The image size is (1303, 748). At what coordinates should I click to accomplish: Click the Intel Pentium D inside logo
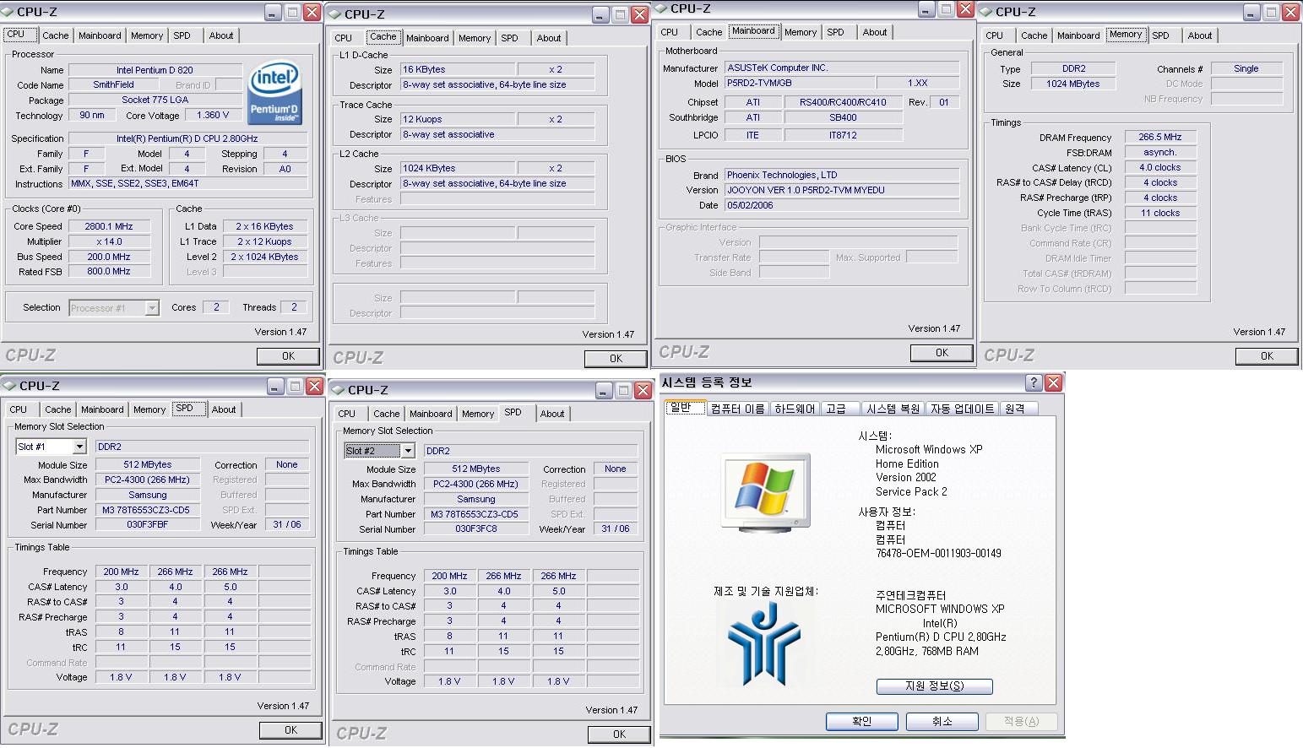point(275,93)
